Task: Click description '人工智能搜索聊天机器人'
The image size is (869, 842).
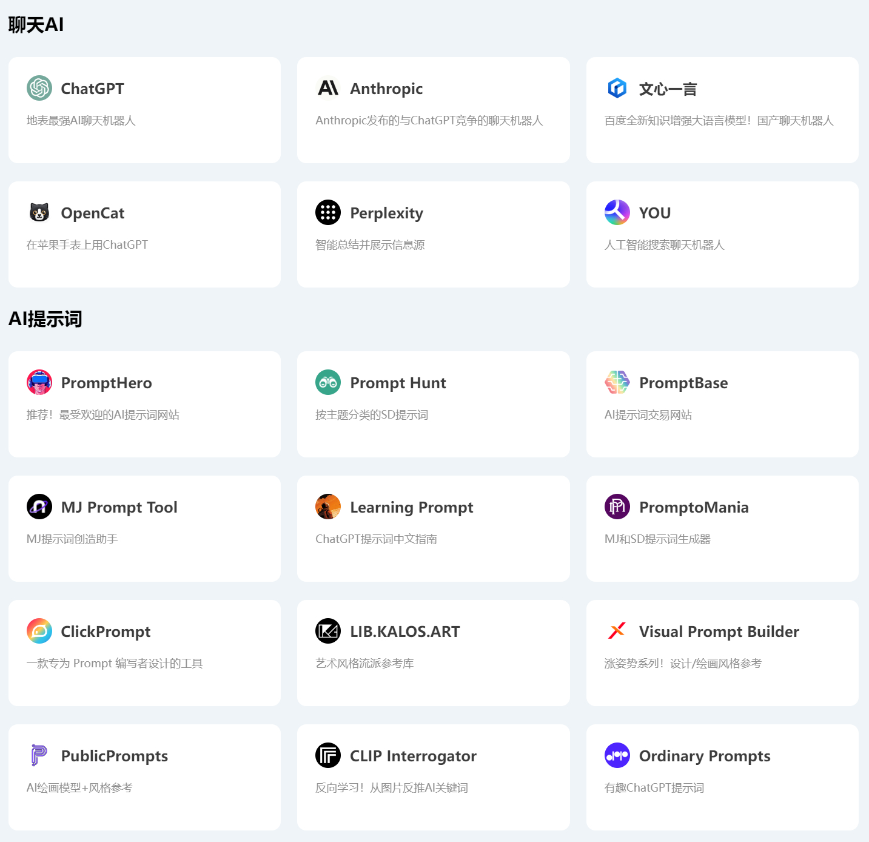Action: [665, 245]
